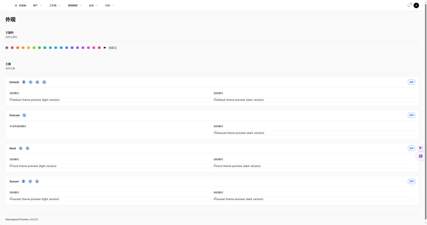
Task: Click the Nord theme dark preview image
Action: coord(314,166)
